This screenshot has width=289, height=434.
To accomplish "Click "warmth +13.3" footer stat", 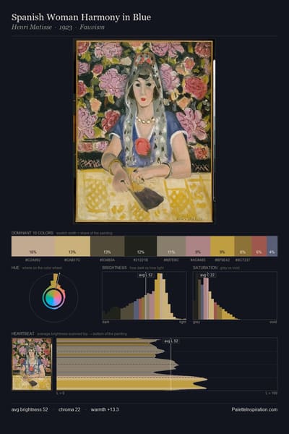I will point(105,409).
